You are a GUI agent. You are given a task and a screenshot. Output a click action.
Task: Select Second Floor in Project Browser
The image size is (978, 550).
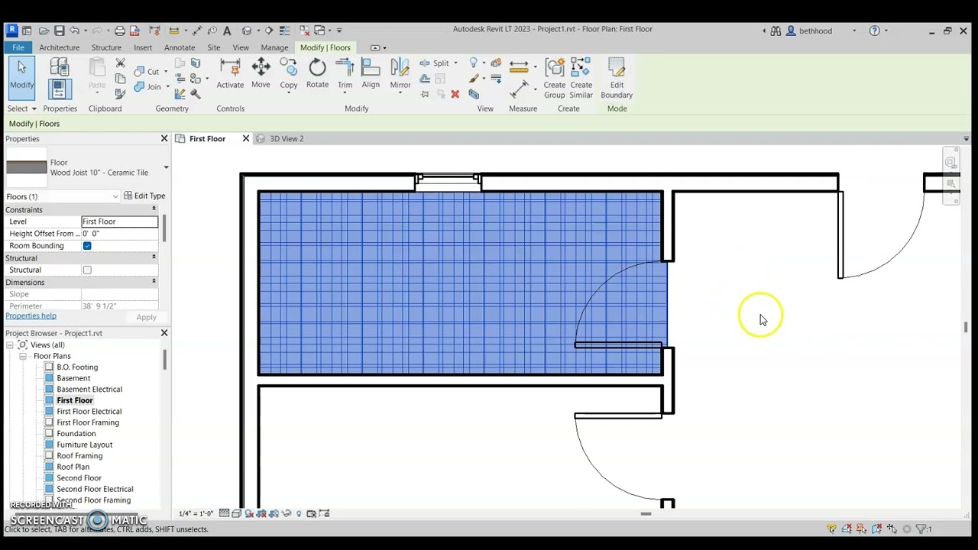point(79,478)
